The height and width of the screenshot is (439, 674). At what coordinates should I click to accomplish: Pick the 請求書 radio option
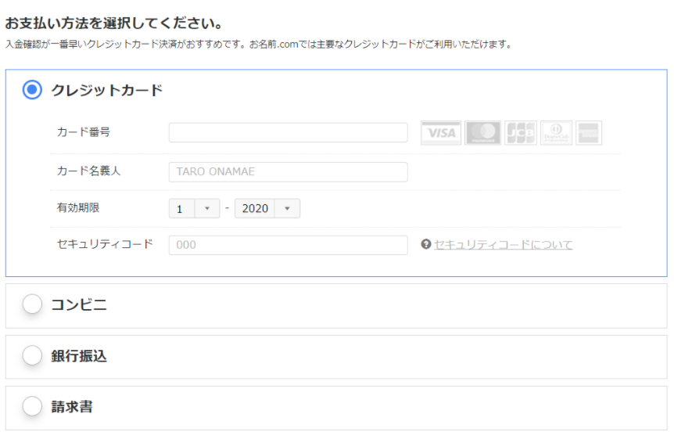point(32,406)
